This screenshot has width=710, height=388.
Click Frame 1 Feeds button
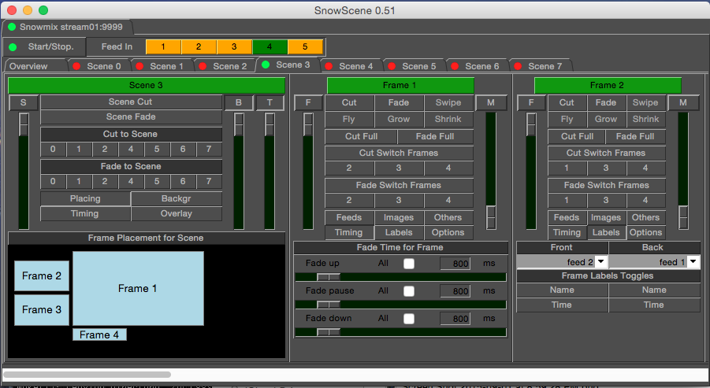point(349,217)
